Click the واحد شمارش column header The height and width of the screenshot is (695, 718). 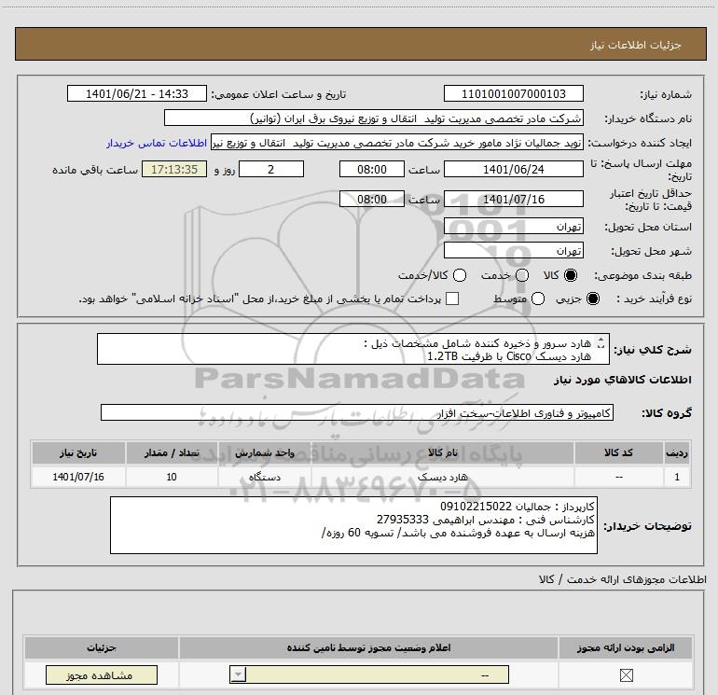point(265,452)
